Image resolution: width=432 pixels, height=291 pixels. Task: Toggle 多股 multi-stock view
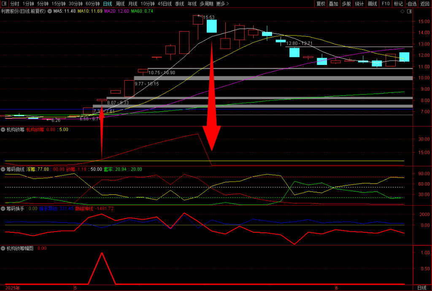[346, 4]
